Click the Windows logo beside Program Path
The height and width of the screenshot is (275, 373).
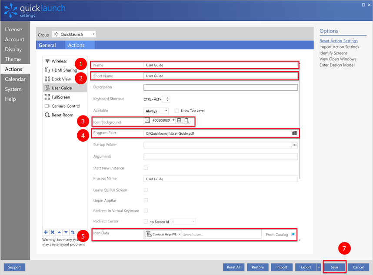pyautogui.click(x=294, y=133)
